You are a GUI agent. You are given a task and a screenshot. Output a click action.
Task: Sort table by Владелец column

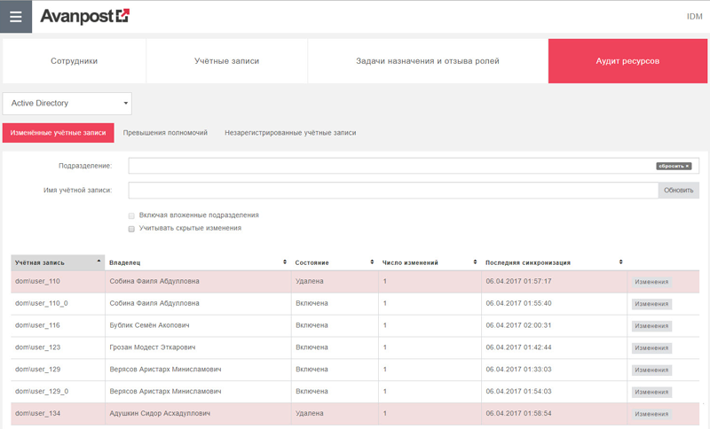[x=198, y=262]
